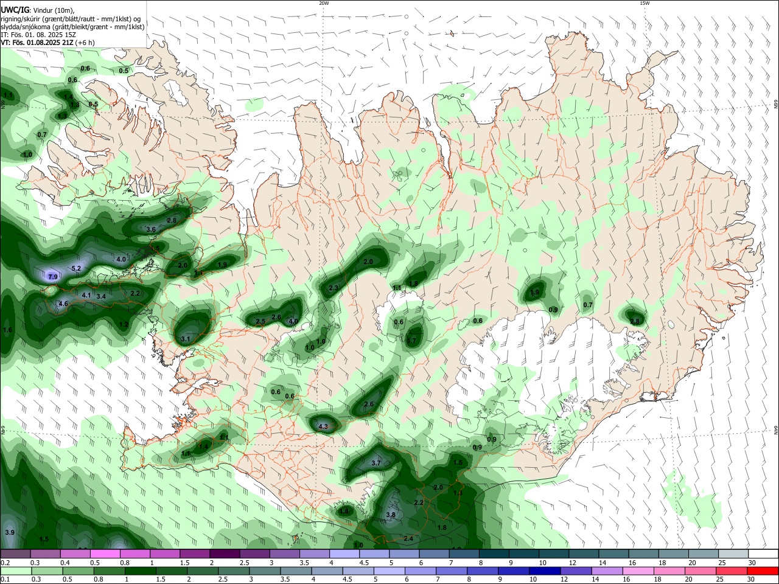779x584 pixels.
Task: Click the 3.7 precipitation value
Action: [376, 463]
